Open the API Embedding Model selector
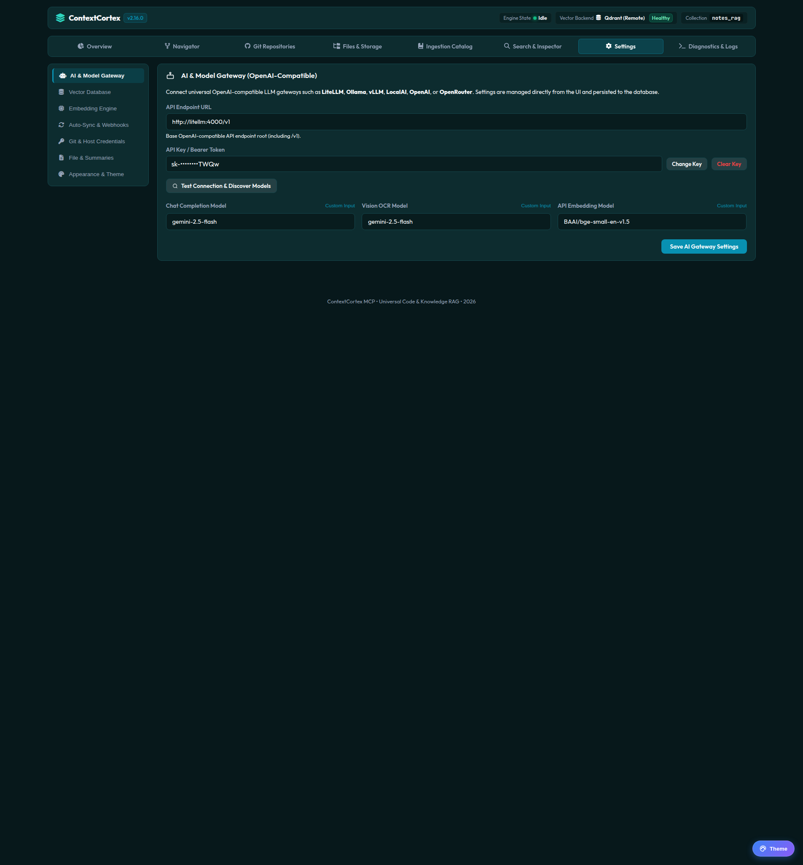This screenshot has height=865, width=803. pos(652,222)
